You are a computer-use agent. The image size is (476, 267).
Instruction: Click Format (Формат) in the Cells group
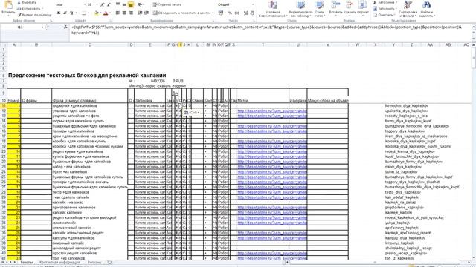click(x=363, y=8)
